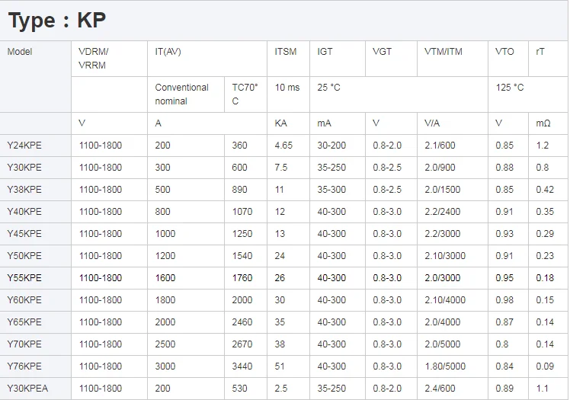The width and height of the screenshot is (570, 400).
Task: Select the Y38KPE model row label
Action: pos(24,190)
